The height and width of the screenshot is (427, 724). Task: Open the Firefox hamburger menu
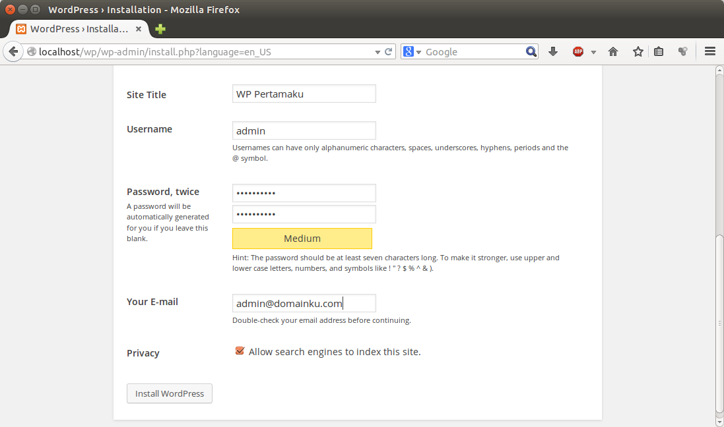pos(710,51)
